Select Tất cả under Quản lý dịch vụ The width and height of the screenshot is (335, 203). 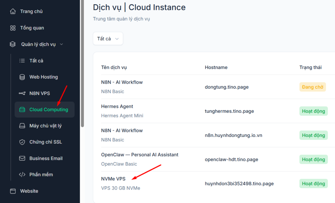click(36, 60)
